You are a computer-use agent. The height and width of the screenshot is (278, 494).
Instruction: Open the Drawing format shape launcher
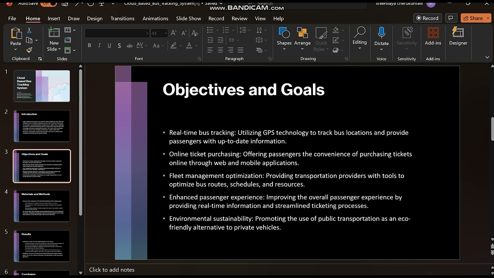pyautogui.click(x=346, y=59)
